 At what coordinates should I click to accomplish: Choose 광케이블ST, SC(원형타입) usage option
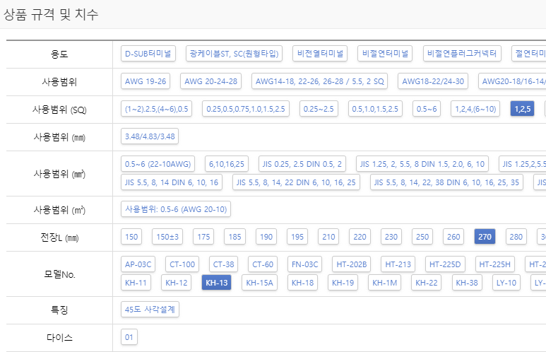point(234,53)
